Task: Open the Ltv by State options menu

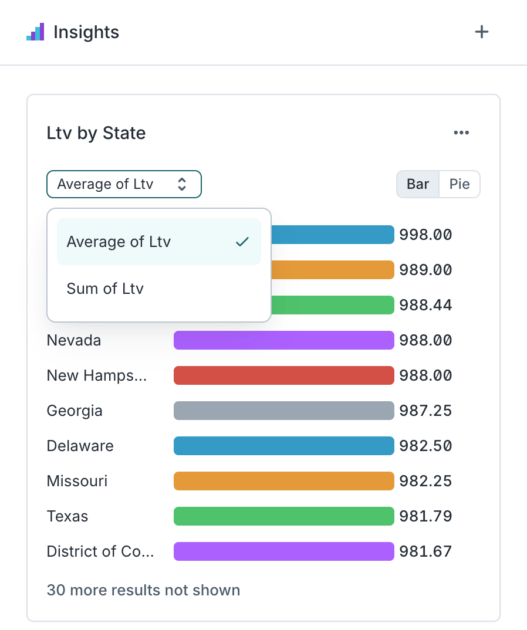Action: (x=461, y=133)
